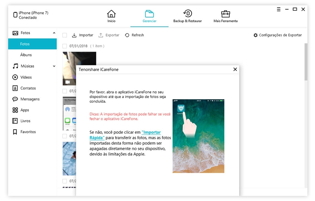This screenshot has height=201, width=315.
Task: Click the "Importar Rápida" link
Action: 125,135
